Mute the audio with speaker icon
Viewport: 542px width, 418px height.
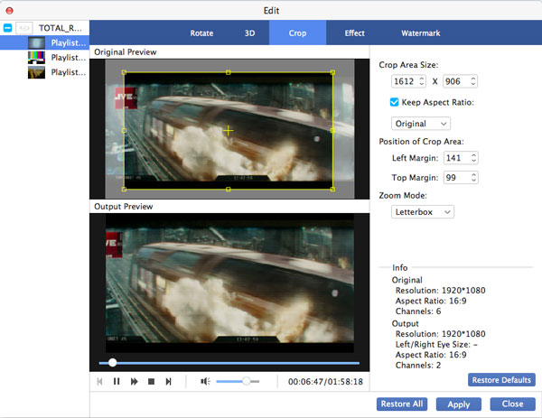tap(205, 381)
